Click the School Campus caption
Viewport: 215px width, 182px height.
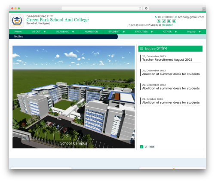click(x=74, y=143)
